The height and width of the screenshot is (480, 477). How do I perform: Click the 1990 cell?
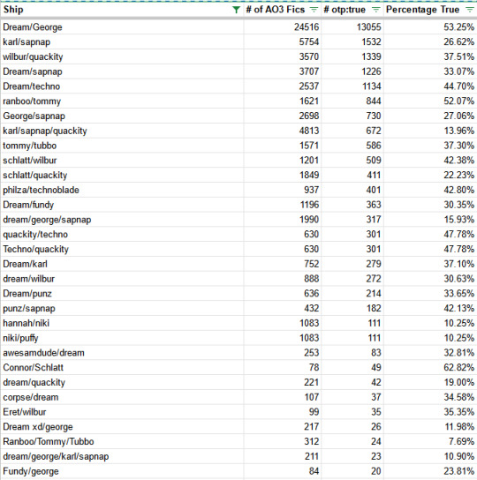pyautogui.click(x=283, y=220)
